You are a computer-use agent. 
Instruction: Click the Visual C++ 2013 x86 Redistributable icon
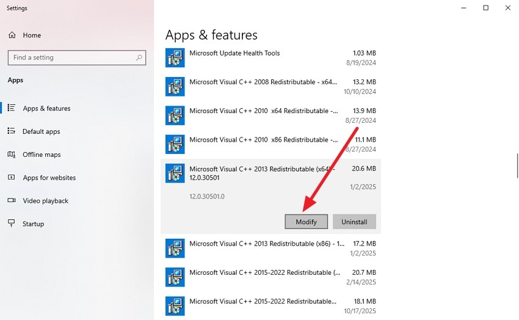[x=175, y=248]
